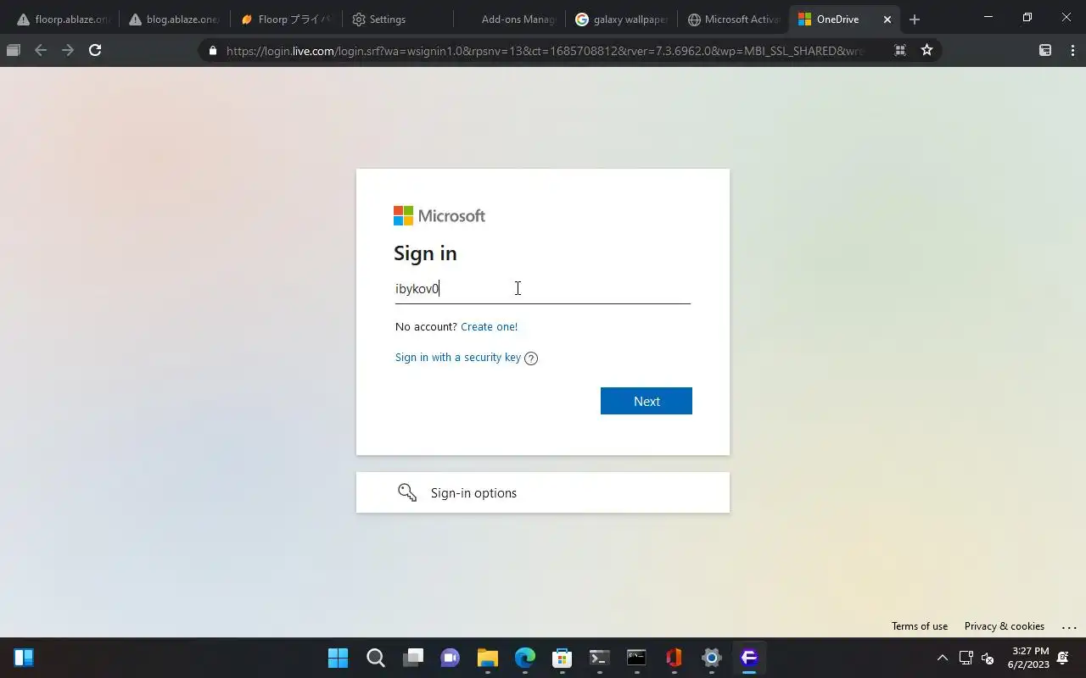
Task: Open Terms of use link
Action: pyautogui.click(x=920, y=626)
